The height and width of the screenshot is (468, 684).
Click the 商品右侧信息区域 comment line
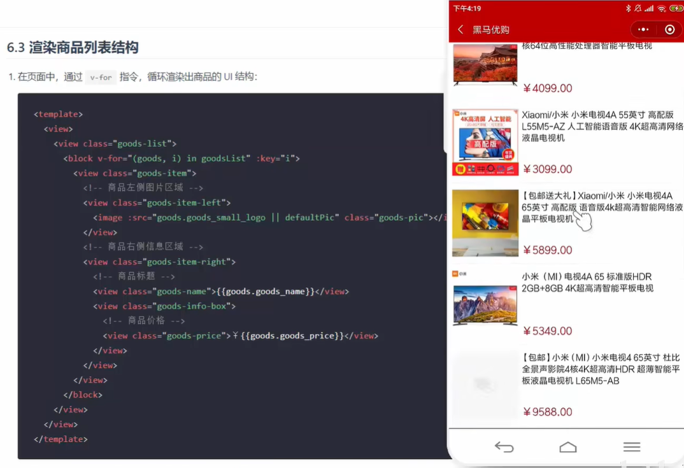[x=143, y=247]
